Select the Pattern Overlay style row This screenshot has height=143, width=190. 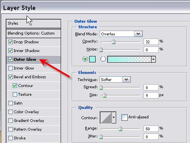[33, 129]
